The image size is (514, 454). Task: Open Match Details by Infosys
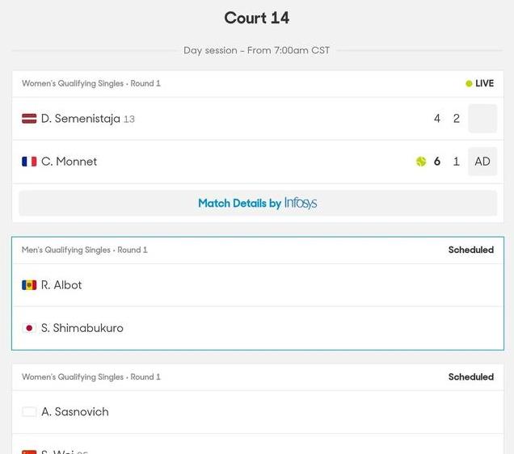(x=258, y=203)
